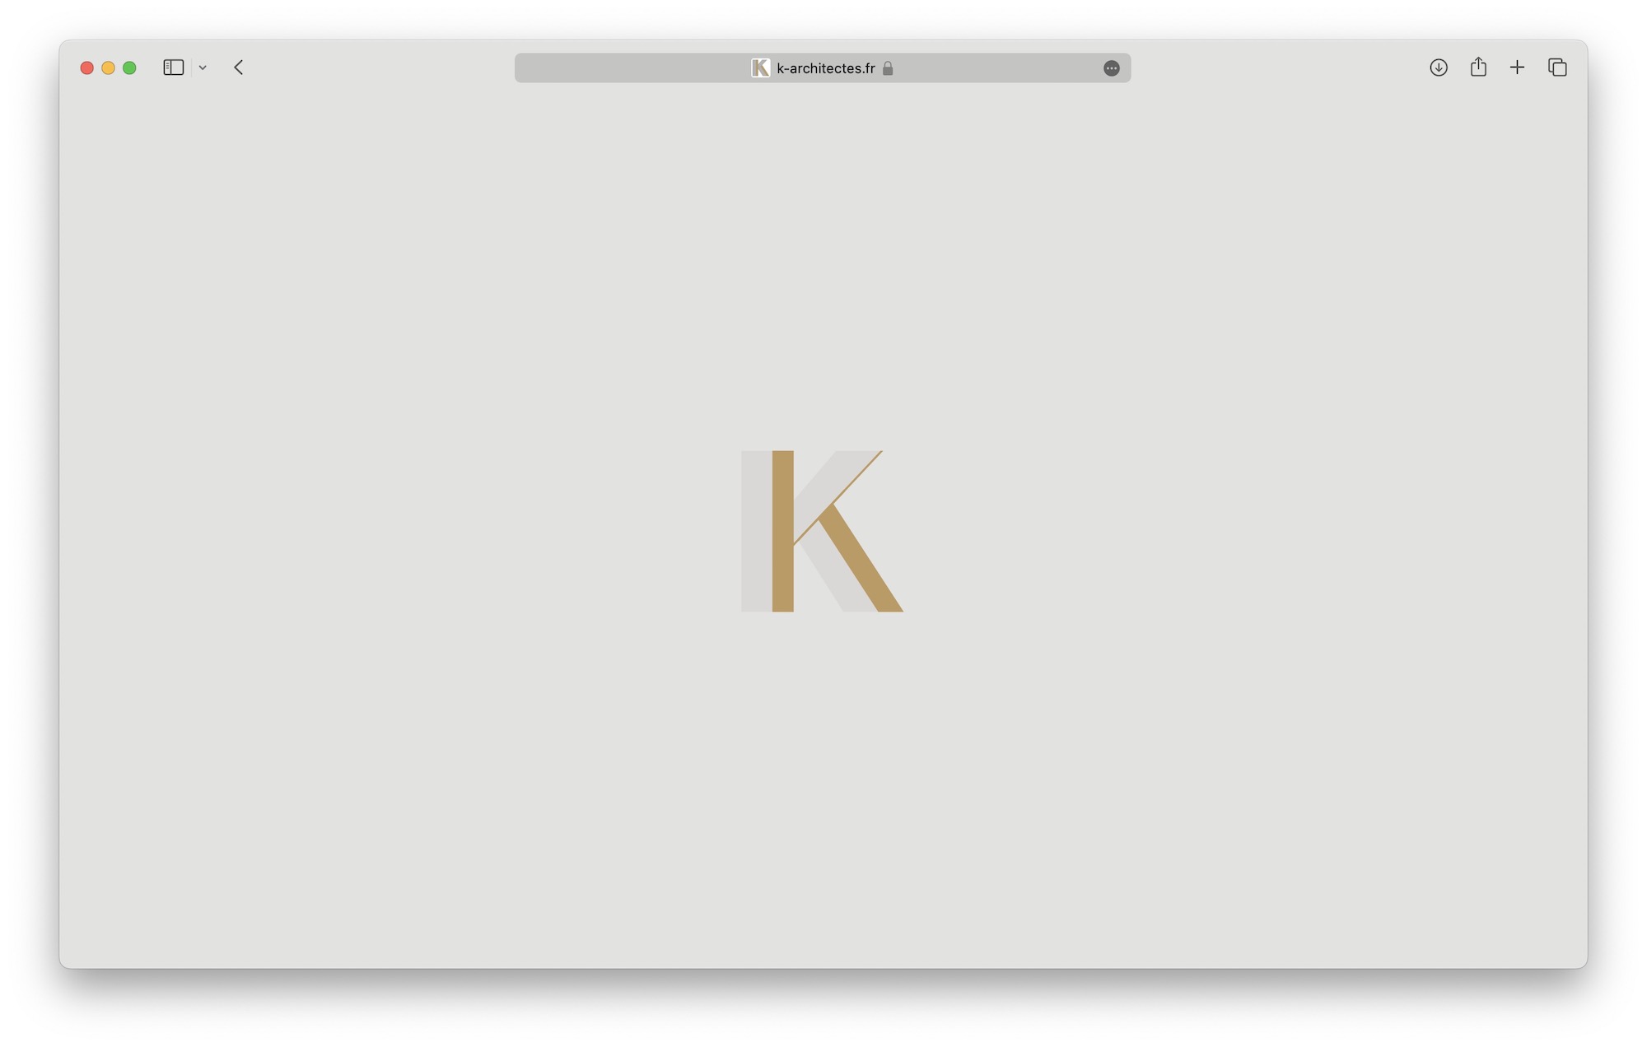
Task: Close the Safari window
Action: [x=86, y=67]
